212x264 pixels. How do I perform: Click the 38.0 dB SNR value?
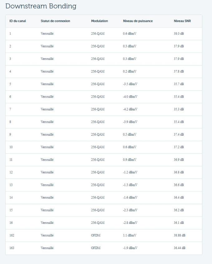click(179, 34)
